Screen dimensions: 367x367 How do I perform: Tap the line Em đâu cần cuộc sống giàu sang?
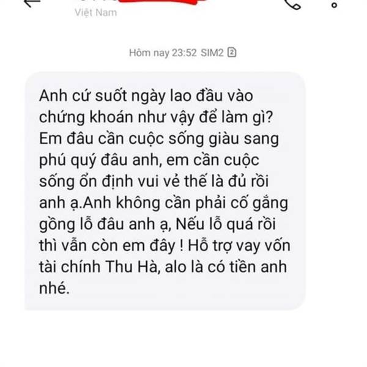tap(159, 139)
